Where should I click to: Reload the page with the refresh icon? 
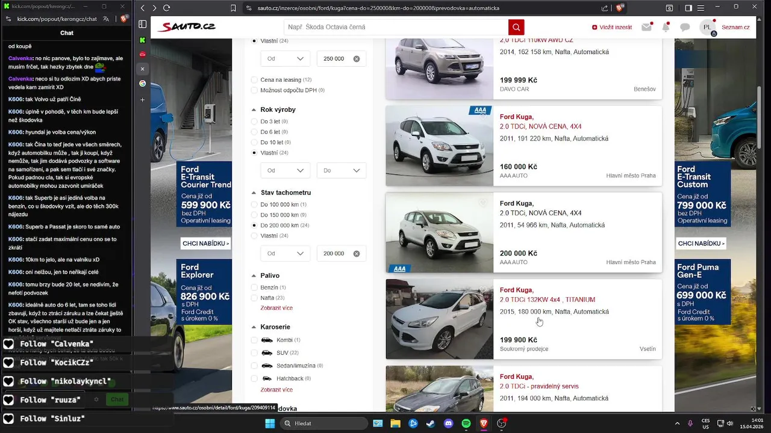coord(167,8)
